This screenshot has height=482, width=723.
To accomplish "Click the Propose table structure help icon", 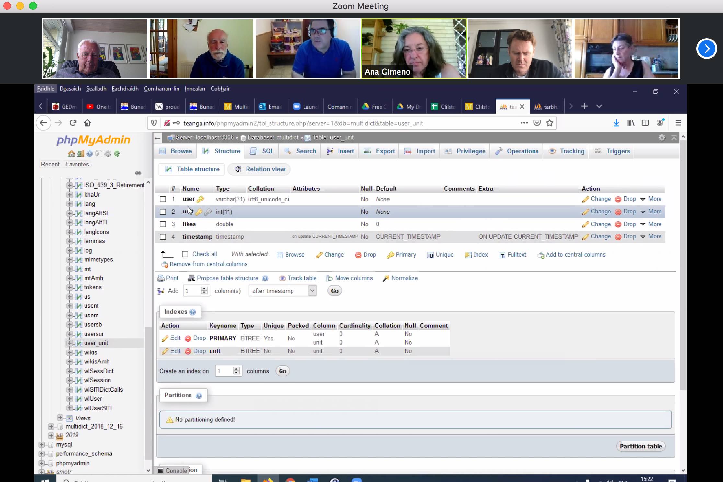I will click(265, 278).
